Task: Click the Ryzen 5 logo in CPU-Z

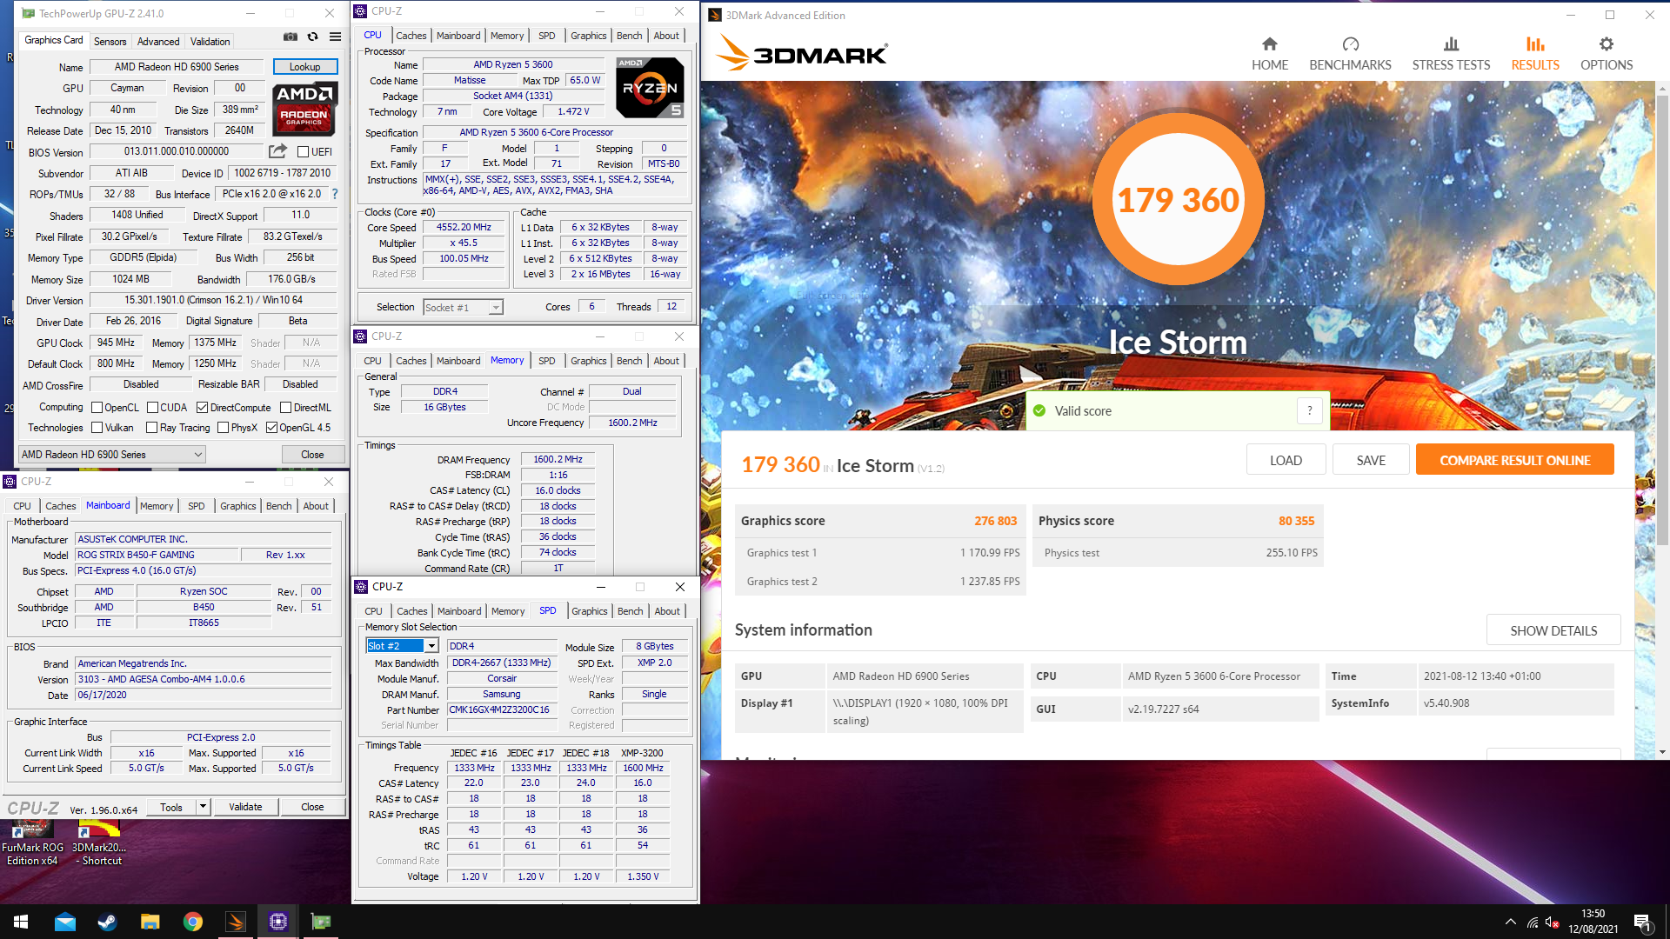Action: coord(650,88)
